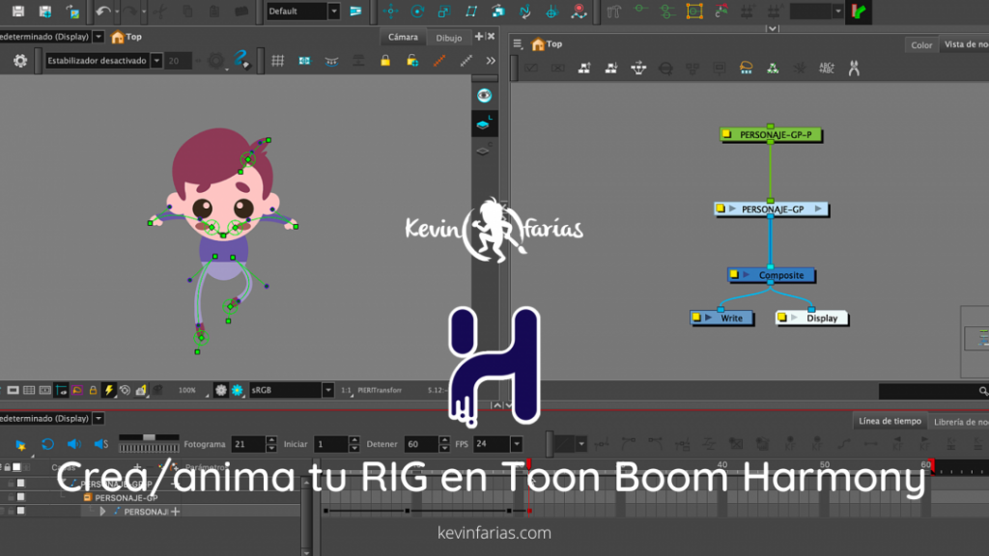989x556 pixels.
Task: Switch to the Librería de nodos tab
Action: 961,422
